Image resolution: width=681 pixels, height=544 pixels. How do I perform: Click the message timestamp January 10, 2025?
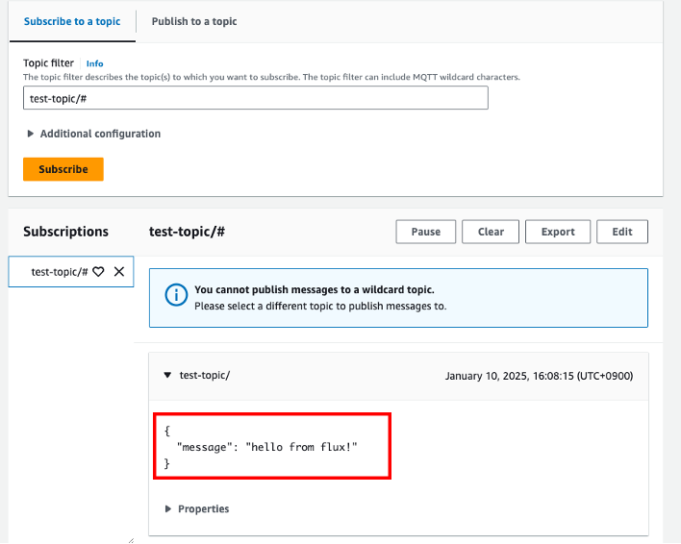click(539, 376)
